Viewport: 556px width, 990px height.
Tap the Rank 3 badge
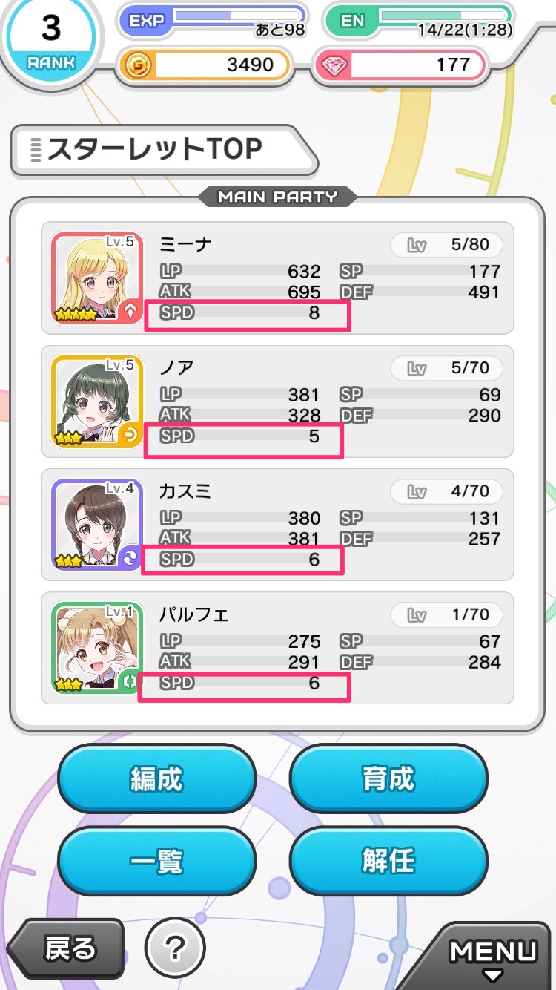(x=50, y=41)
